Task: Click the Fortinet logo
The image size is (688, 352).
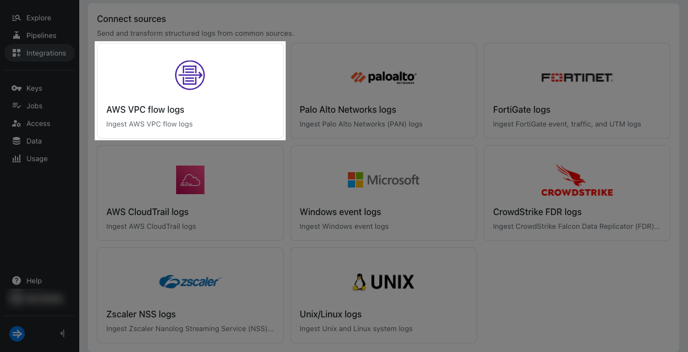Action: (x=577, y=78)
